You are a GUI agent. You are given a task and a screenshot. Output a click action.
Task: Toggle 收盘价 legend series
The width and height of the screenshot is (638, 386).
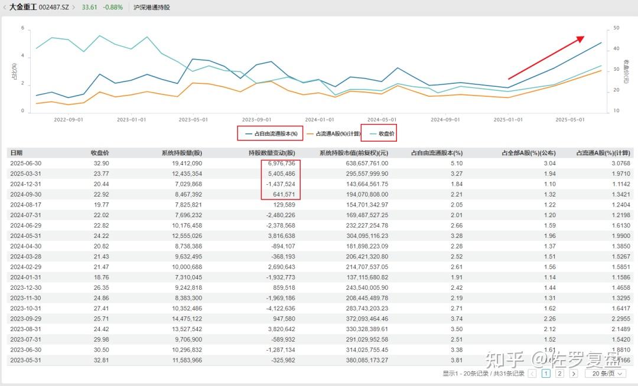tap(379, 134)
